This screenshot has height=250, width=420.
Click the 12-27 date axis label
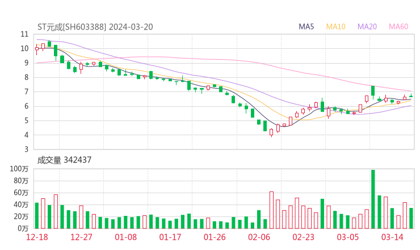pyautogui.click(x=81, y=237)
